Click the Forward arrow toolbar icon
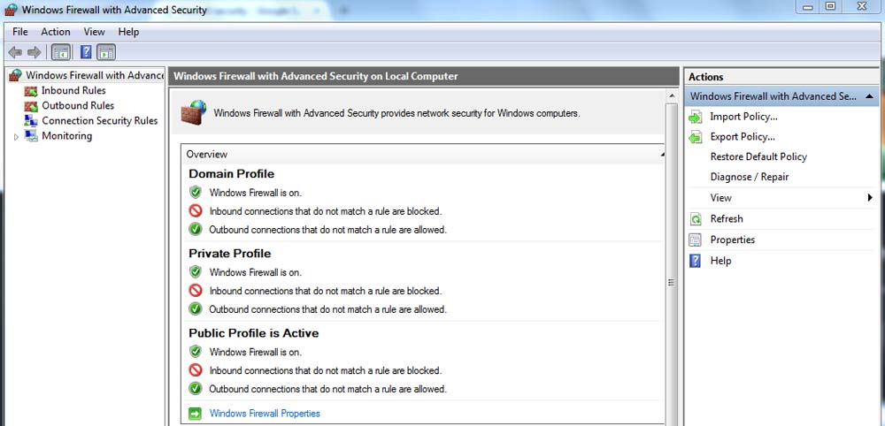The width and height of the screenshot is (885, 426). point(35,52)
